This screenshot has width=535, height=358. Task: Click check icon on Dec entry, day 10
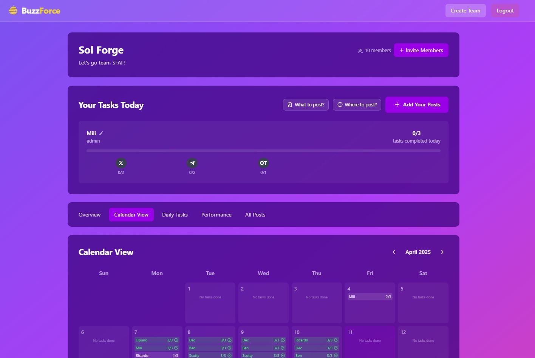[x=336, y=348]
